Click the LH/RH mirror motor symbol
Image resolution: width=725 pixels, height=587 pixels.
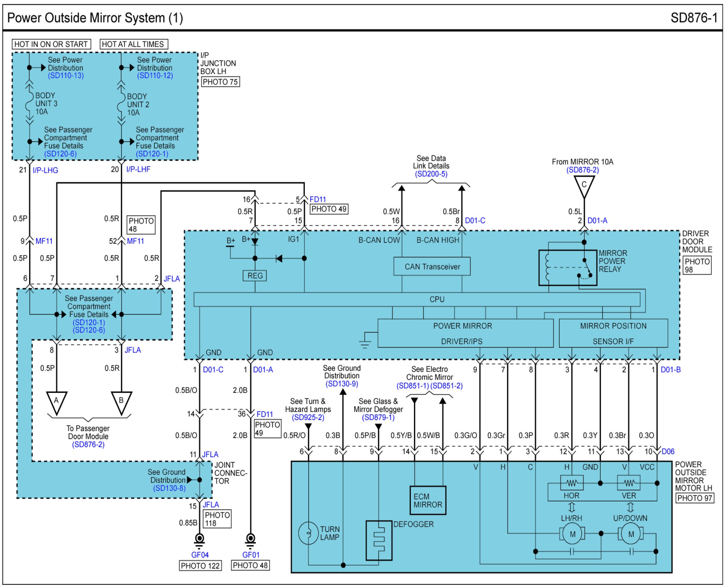(572, 534)
